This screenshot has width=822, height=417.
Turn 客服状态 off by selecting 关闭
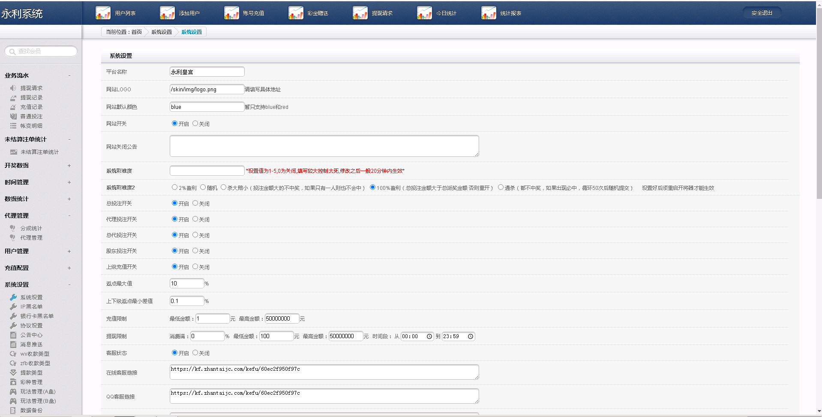click(x=195, y=353)
